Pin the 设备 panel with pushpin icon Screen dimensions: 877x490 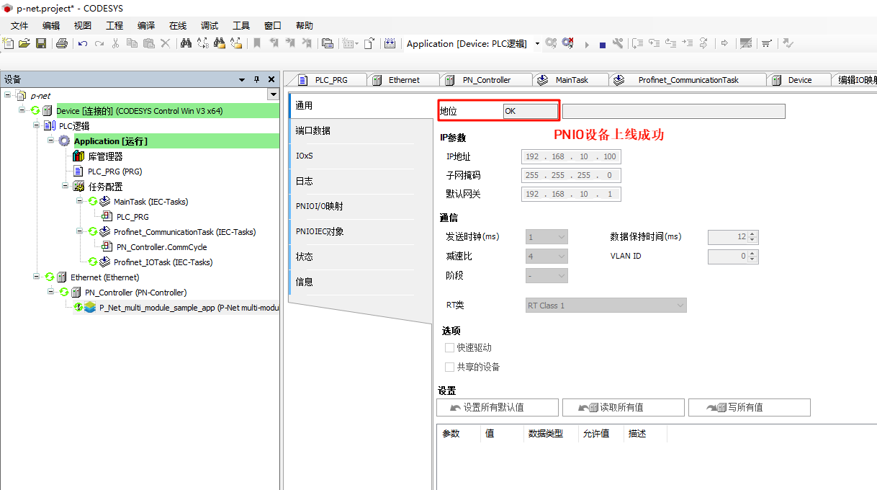[256, 79]
